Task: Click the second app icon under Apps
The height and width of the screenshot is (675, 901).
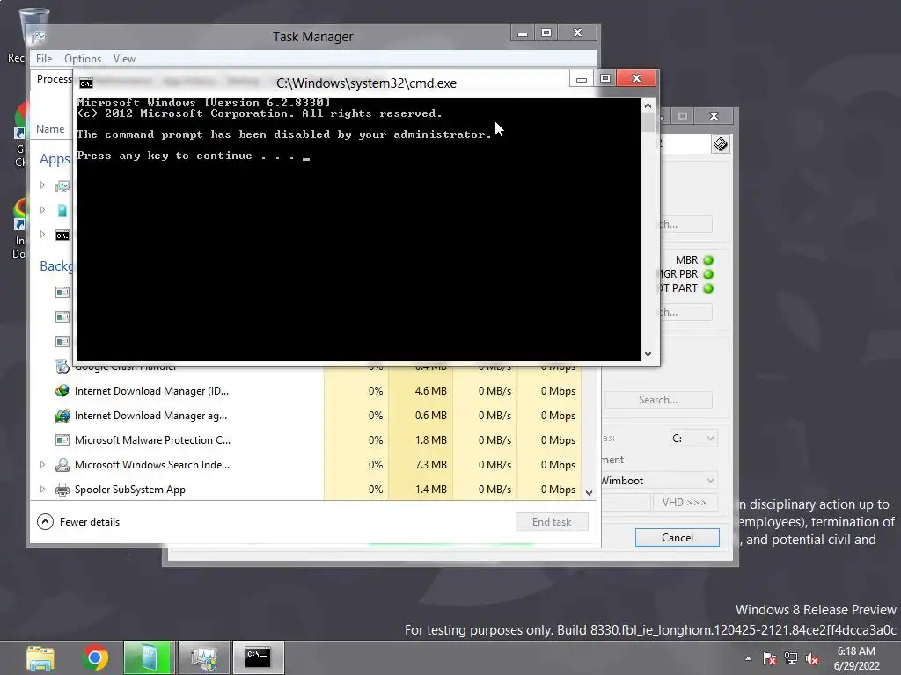Action: pos(62,210)
